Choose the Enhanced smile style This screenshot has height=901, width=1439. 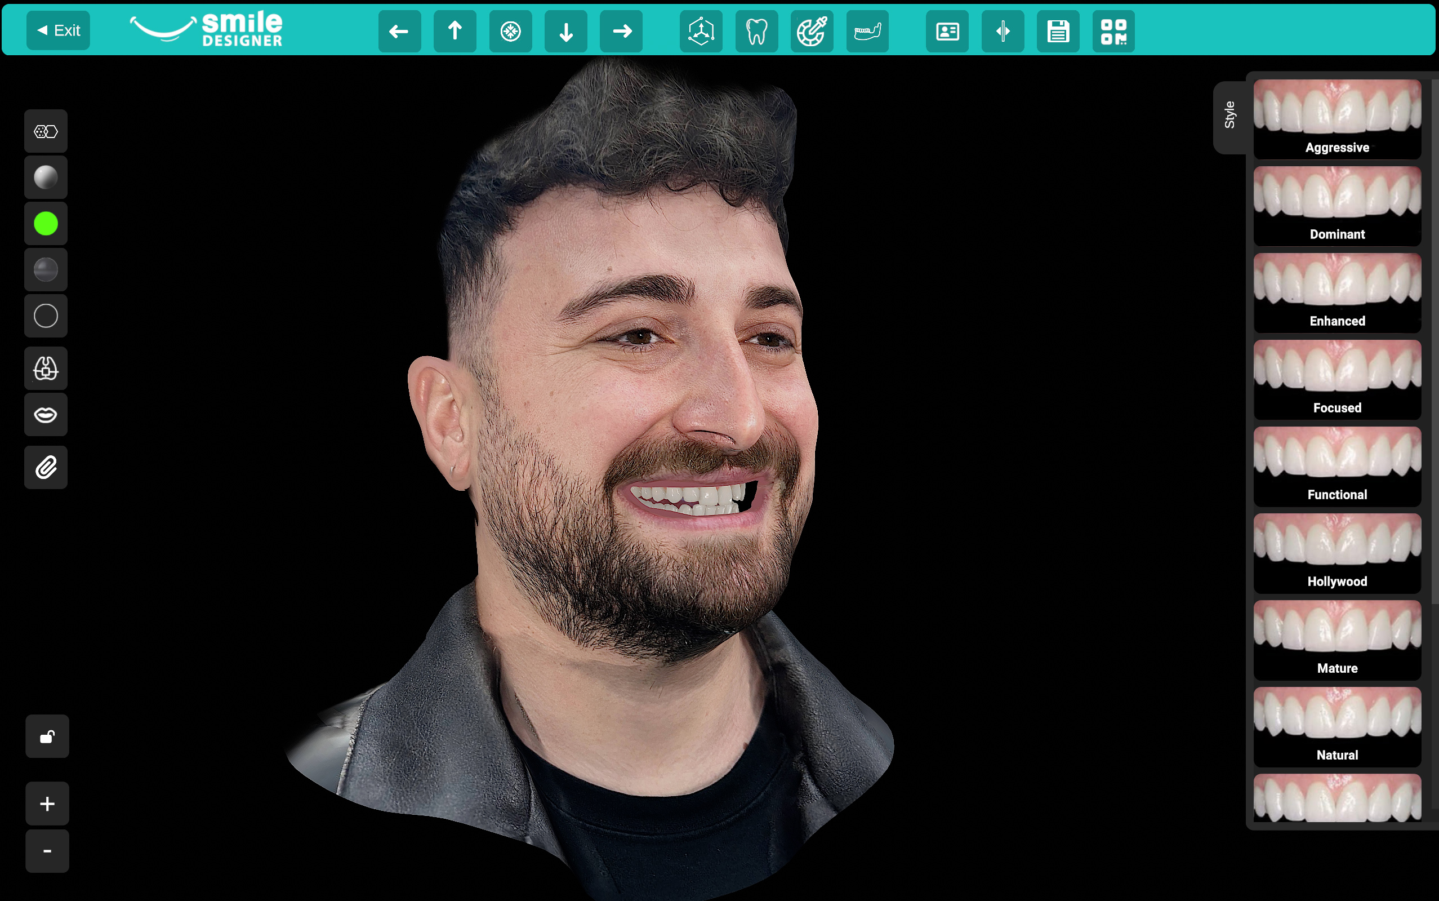1337,292
